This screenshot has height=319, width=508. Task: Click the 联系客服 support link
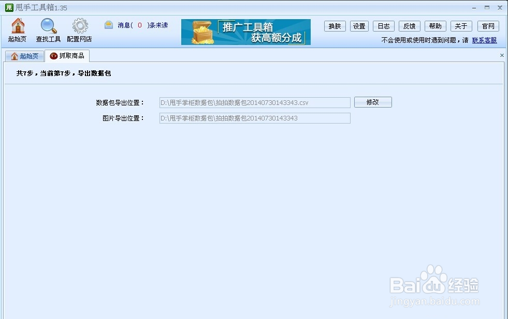click(x=484, y=40)
